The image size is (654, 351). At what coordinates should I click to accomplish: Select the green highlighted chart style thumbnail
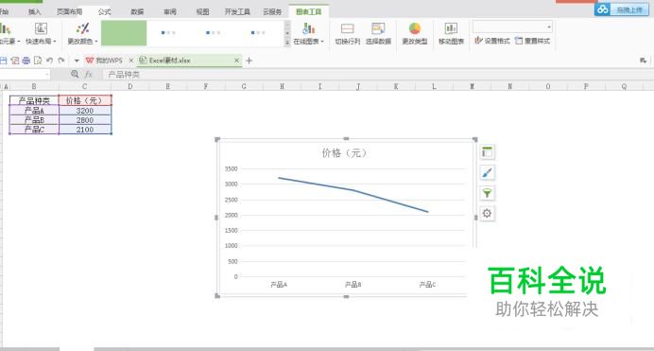(124, 33)
